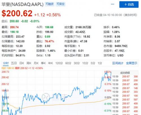Click the 200.73 price axis label
This screenshot has height=115, width=141.
(x=5, y=72)
